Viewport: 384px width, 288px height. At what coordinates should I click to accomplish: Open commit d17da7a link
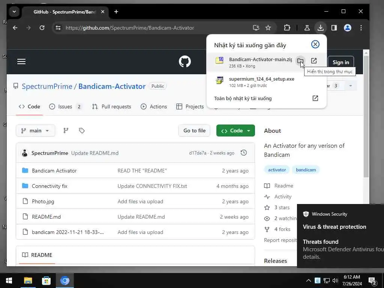tap(198, 153)
